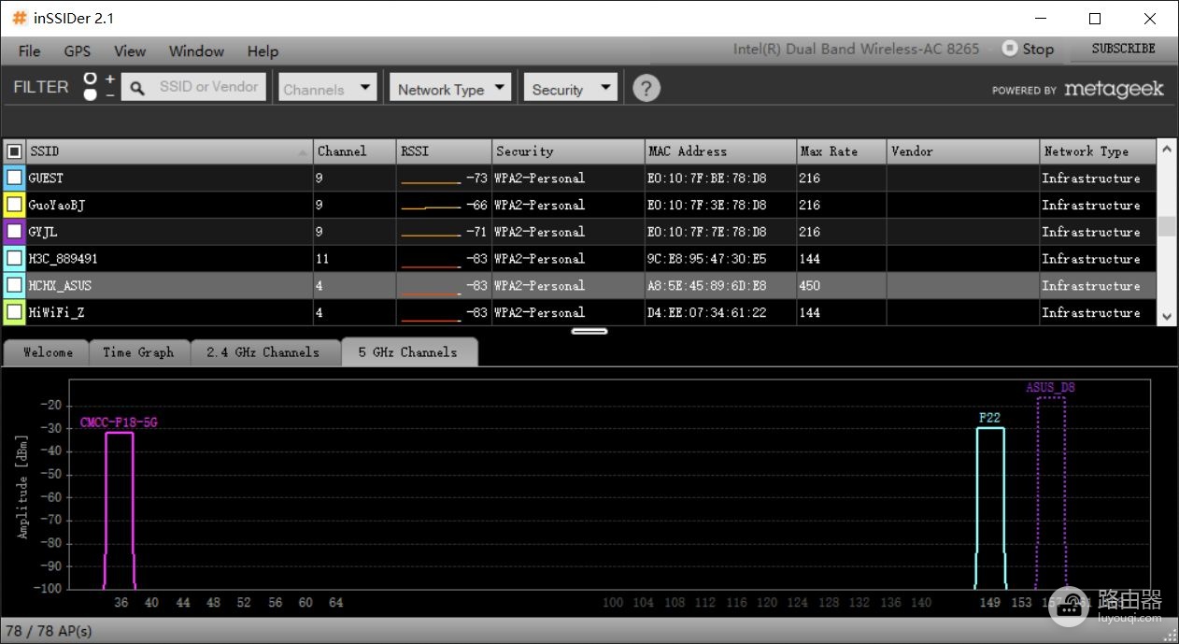Click the F22 network label in graph
Image resolution: width=1179 pixels, height=644 pixels.
click(x=989, y=418)
